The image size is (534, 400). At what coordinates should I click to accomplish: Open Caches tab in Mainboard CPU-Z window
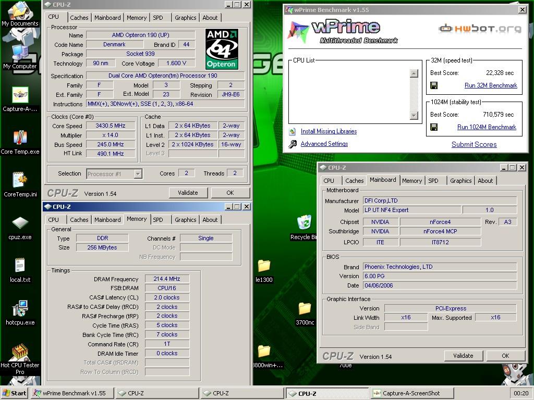[x=355, y=181]
